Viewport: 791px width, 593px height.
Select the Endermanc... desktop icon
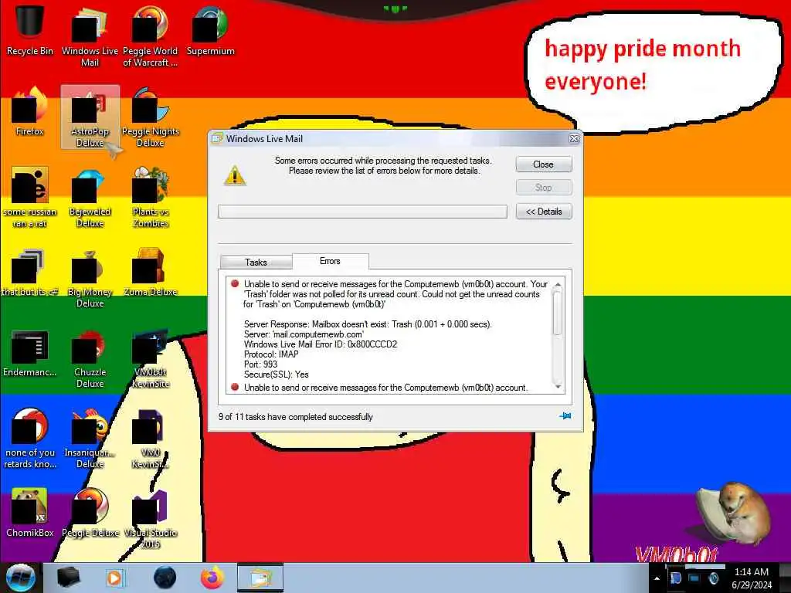coord(30,353)
